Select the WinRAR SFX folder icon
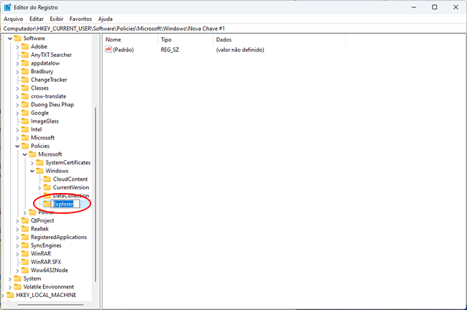 (25, 262)
